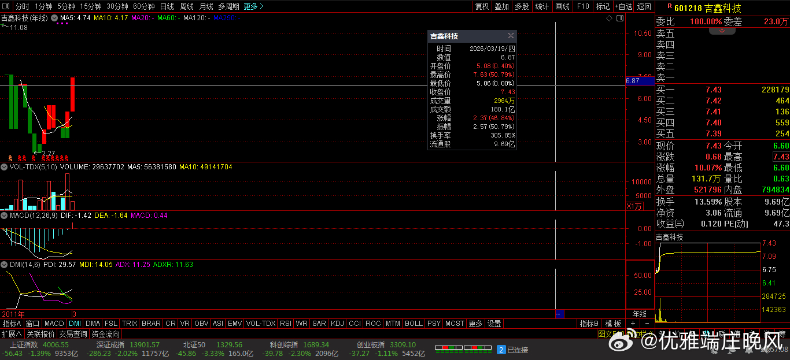Select the MCST indicator tab
The image size is (790, 360).
click(x=455, y=324)
